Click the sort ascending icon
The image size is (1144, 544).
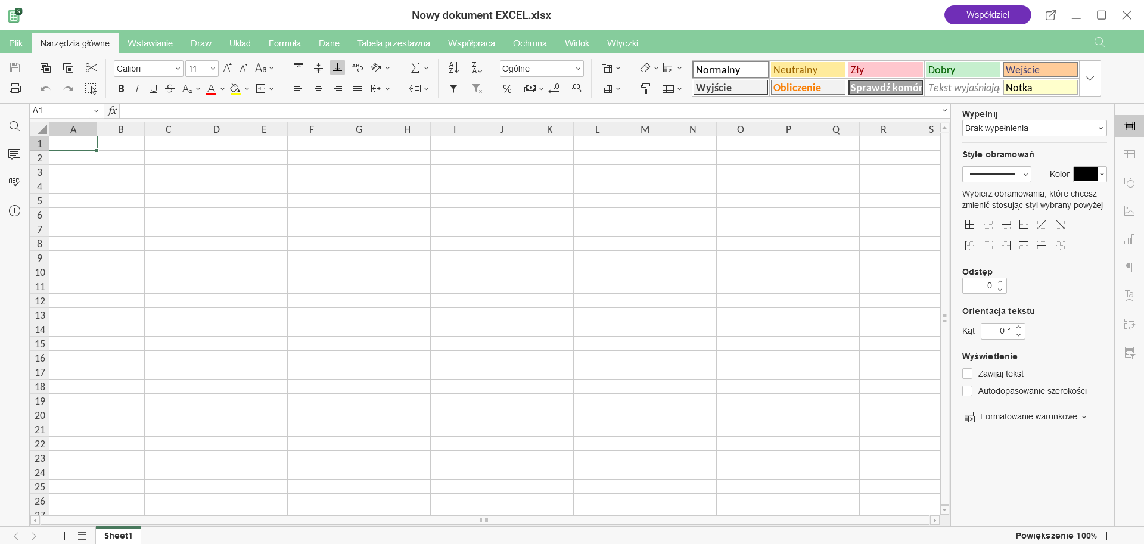tap(453, 68)
